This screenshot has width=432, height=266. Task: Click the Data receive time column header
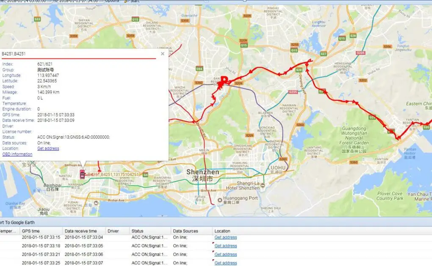tap(80, 231)
